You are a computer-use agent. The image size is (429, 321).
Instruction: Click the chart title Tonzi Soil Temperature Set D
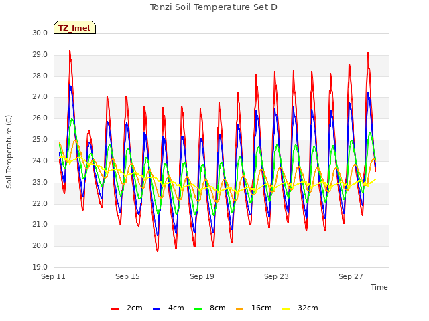(214, 7)
